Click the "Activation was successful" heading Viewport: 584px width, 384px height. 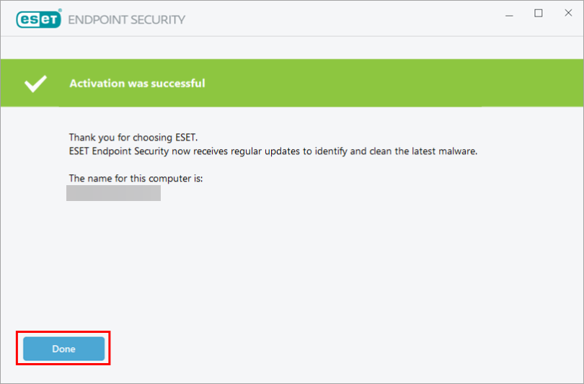tap(137, 84)
